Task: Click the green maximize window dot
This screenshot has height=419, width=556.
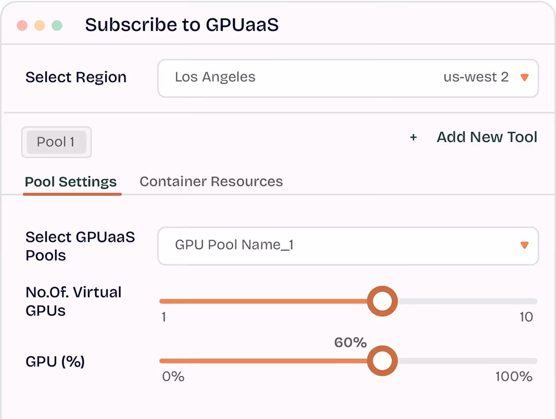Action: [x=57, y=25]
